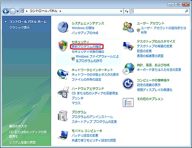
Task: Click バッテリ設定の変更 link
Action: click(x=85, y=136)
